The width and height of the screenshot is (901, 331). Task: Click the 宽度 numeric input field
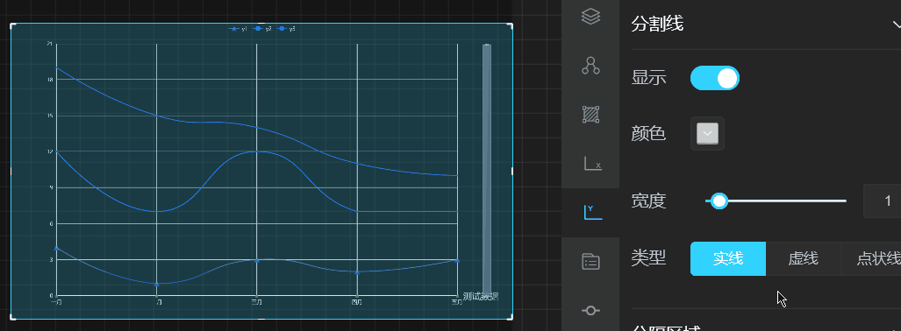[882, 201]
